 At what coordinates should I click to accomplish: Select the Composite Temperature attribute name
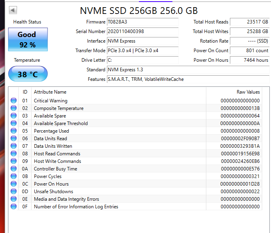coord(59,108)
